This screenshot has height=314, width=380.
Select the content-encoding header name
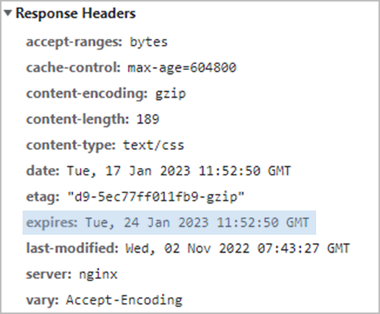[87, 94]
